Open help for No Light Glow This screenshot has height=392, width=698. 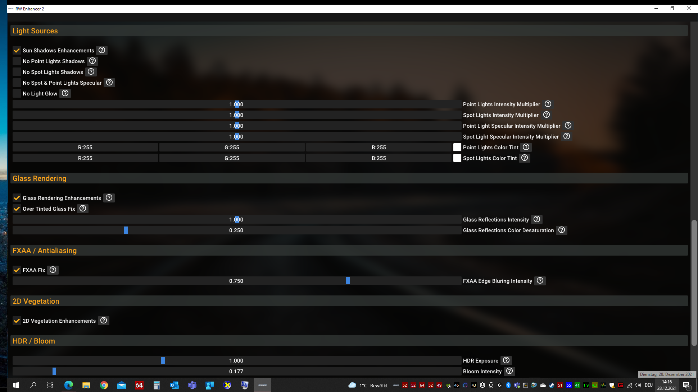click(x=65, y=93)
